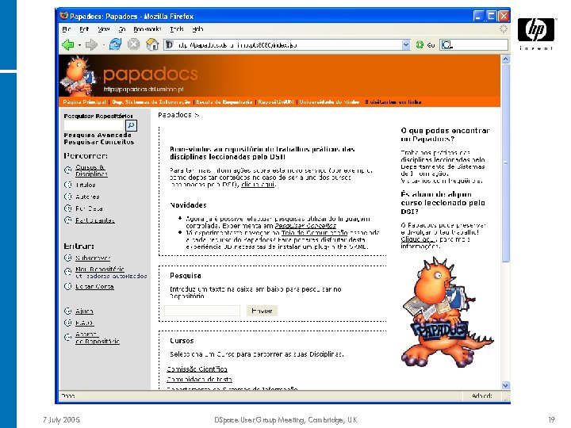The height and width of the screenshot is (428, 571).
Task: Open the address bar URL dropdown
Action: (406, 44)
